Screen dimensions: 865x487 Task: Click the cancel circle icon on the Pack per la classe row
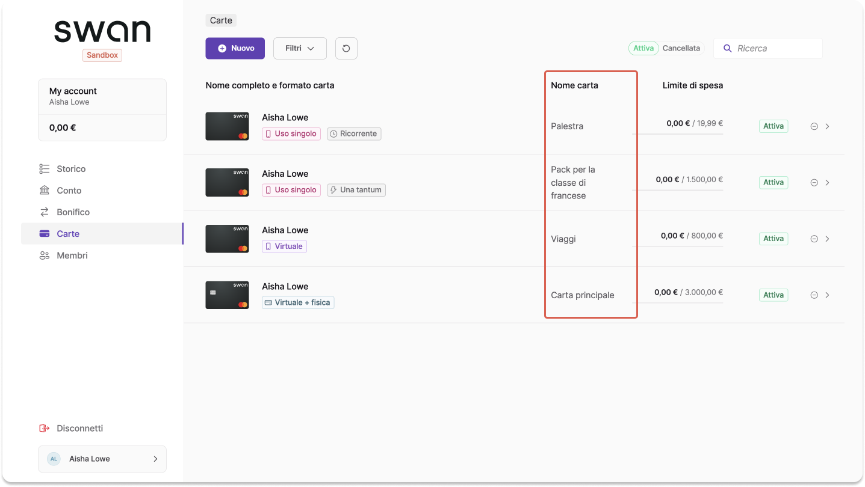(814, 183)
